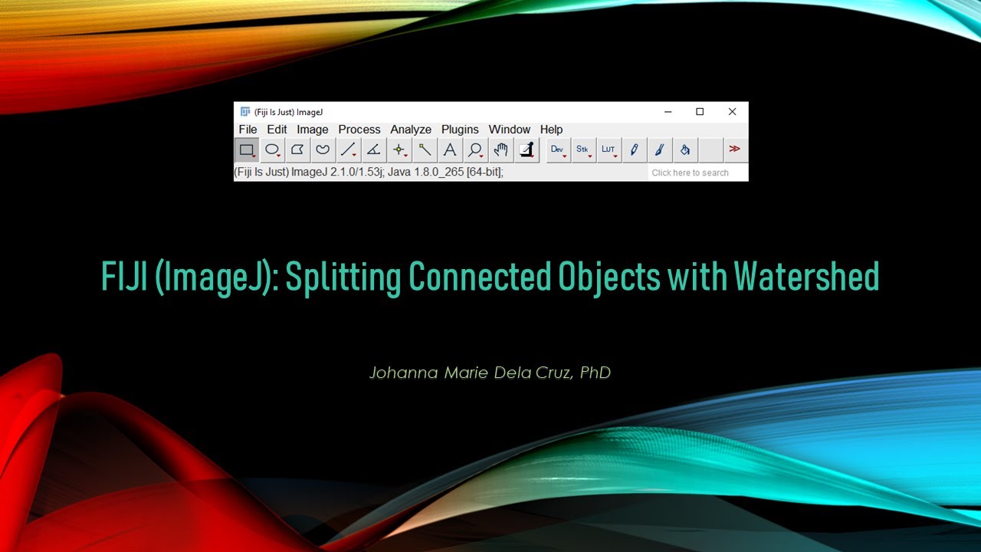Select the Rectangle selection tool

(247, 149)
